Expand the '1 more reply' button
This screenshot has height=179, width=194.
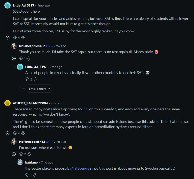[x=39, y=89]
